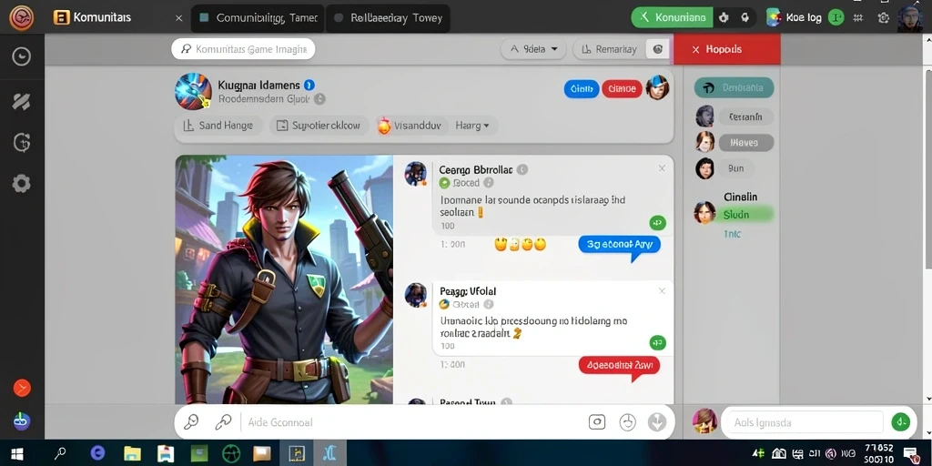This screenshot has width=932, height=466.
Task: Open the top bar settings gear
Action: [x=884, y=18]
